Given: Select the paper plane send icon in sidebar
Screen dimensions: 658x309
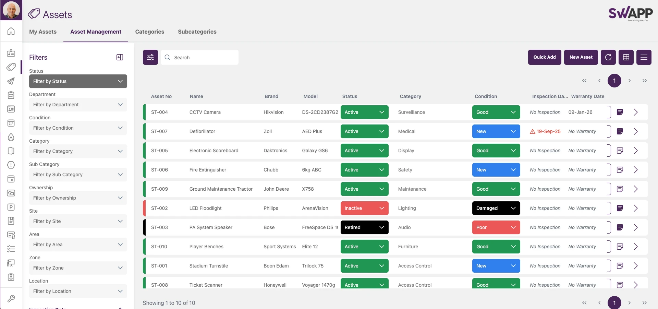Looking at the screenshot, I should [11, 82].
